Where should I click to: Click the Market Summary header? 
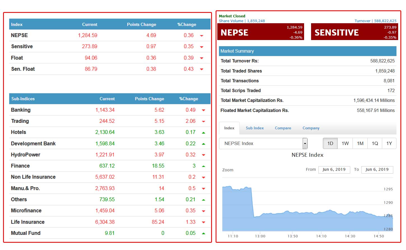(307, 51)
